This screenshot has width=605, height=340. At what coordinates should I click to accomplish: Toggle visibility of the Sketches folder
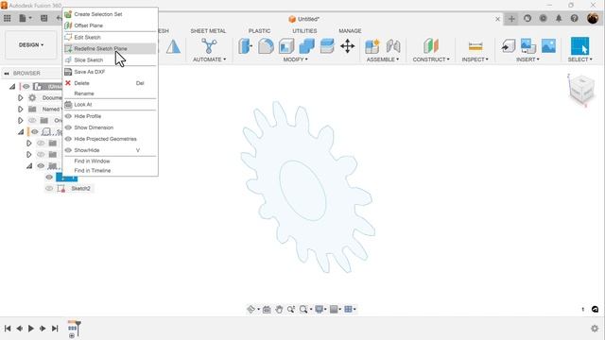(41, 166)
